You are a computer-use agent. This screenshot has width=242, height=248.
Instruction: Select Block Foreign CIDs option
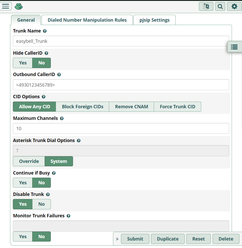pyautogui.click(x=83, y=107)
